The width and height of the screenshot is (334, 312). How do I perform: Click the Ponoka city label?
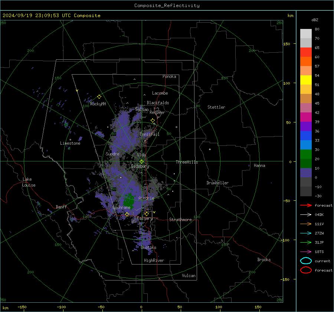pyautogui.click(x=169, y=76)
